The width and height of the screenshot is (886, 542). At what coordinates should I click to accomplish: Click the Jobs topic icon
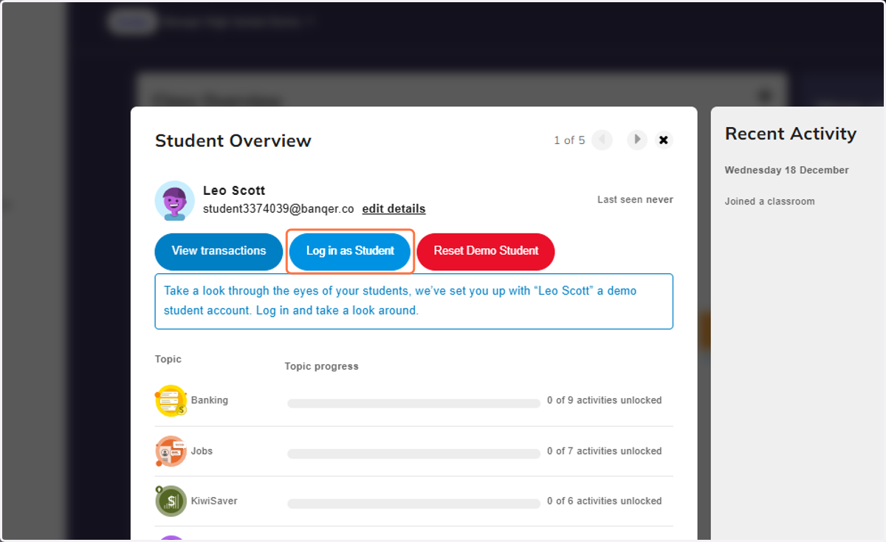point(171,451)
